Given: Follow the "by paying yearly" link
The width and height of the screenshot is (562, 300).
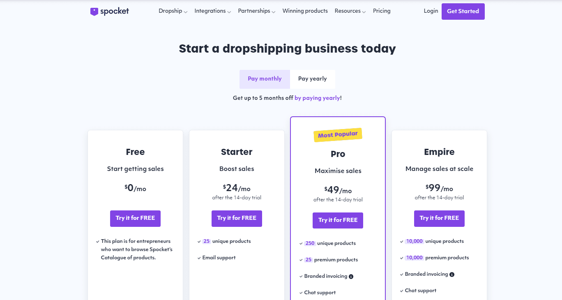Looking at the screenshot, I should [317, 98].
